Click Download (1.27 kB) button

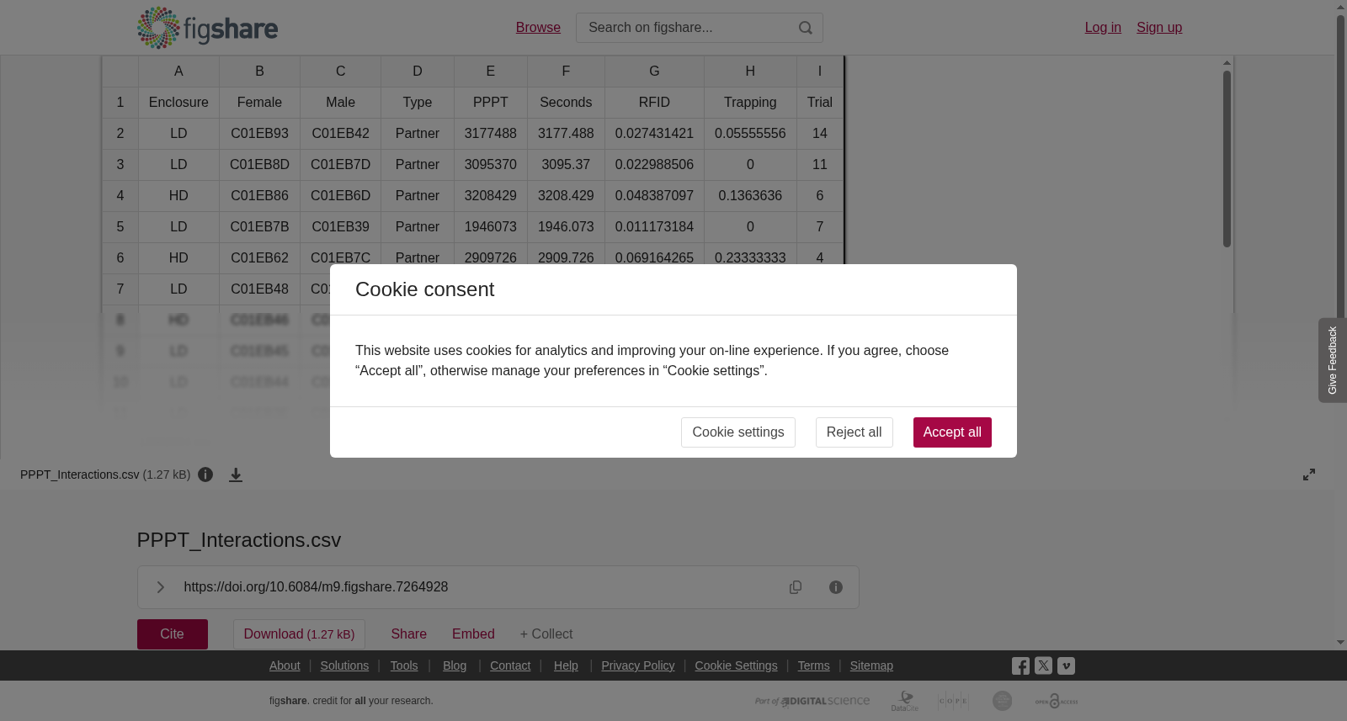(299, 634)
